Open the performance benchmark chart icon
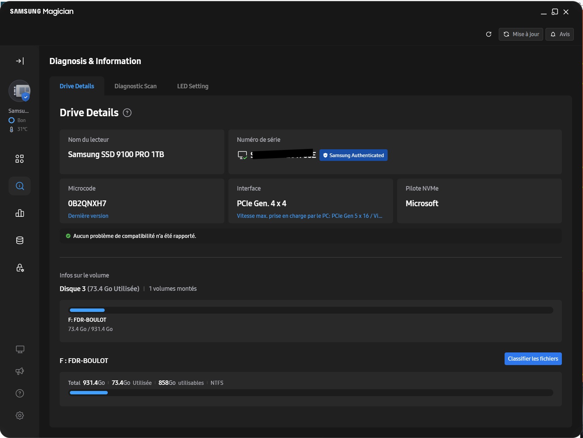 [x=20, y=213]
